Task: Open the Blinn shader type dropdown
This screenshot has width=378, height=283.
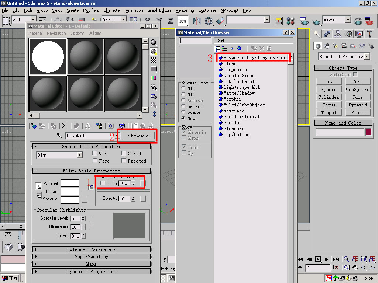Action: (79, 155)
